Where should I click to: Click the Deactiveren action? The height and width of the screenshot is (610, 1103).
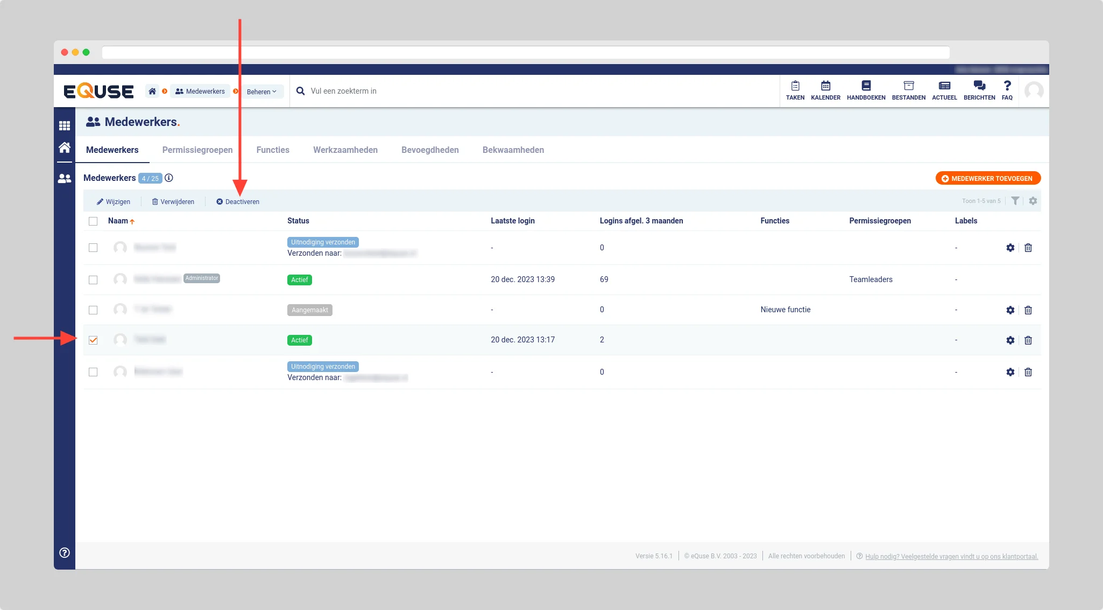coord(238,202)
